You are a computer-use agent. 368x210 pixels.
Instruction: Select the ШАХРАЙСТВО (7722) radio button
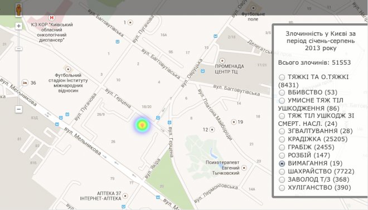point(282,172)
